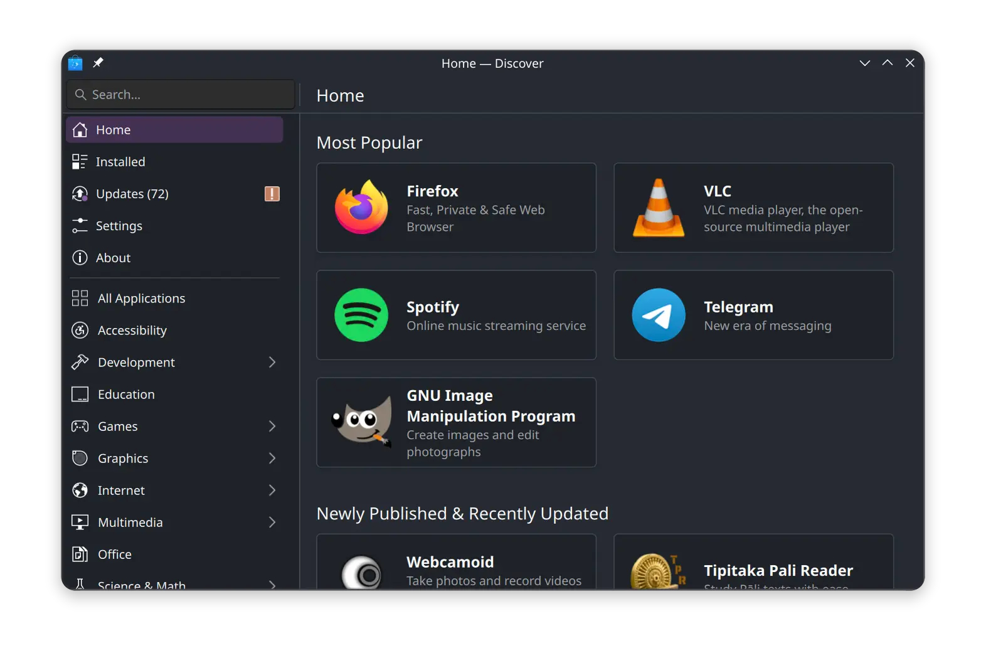Select the Multimedia category label
986x663 pixels.
click(130, 522)
